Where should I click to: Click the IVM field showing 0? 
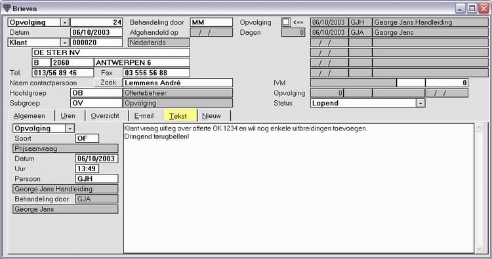click(447, 83)
